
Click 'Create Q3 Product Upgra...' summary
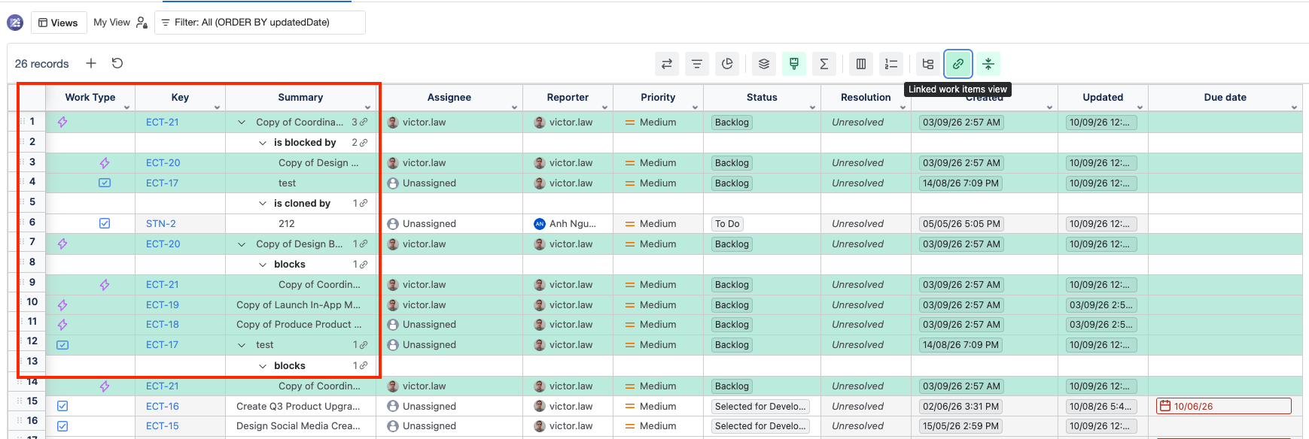298,406
